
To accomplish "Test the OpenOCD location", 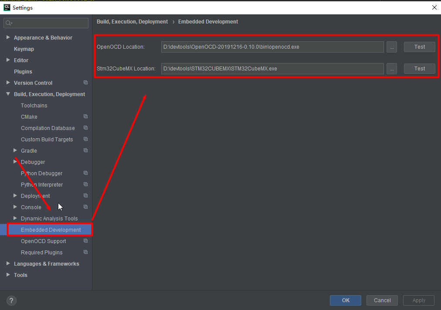I will tap(419, 47).
